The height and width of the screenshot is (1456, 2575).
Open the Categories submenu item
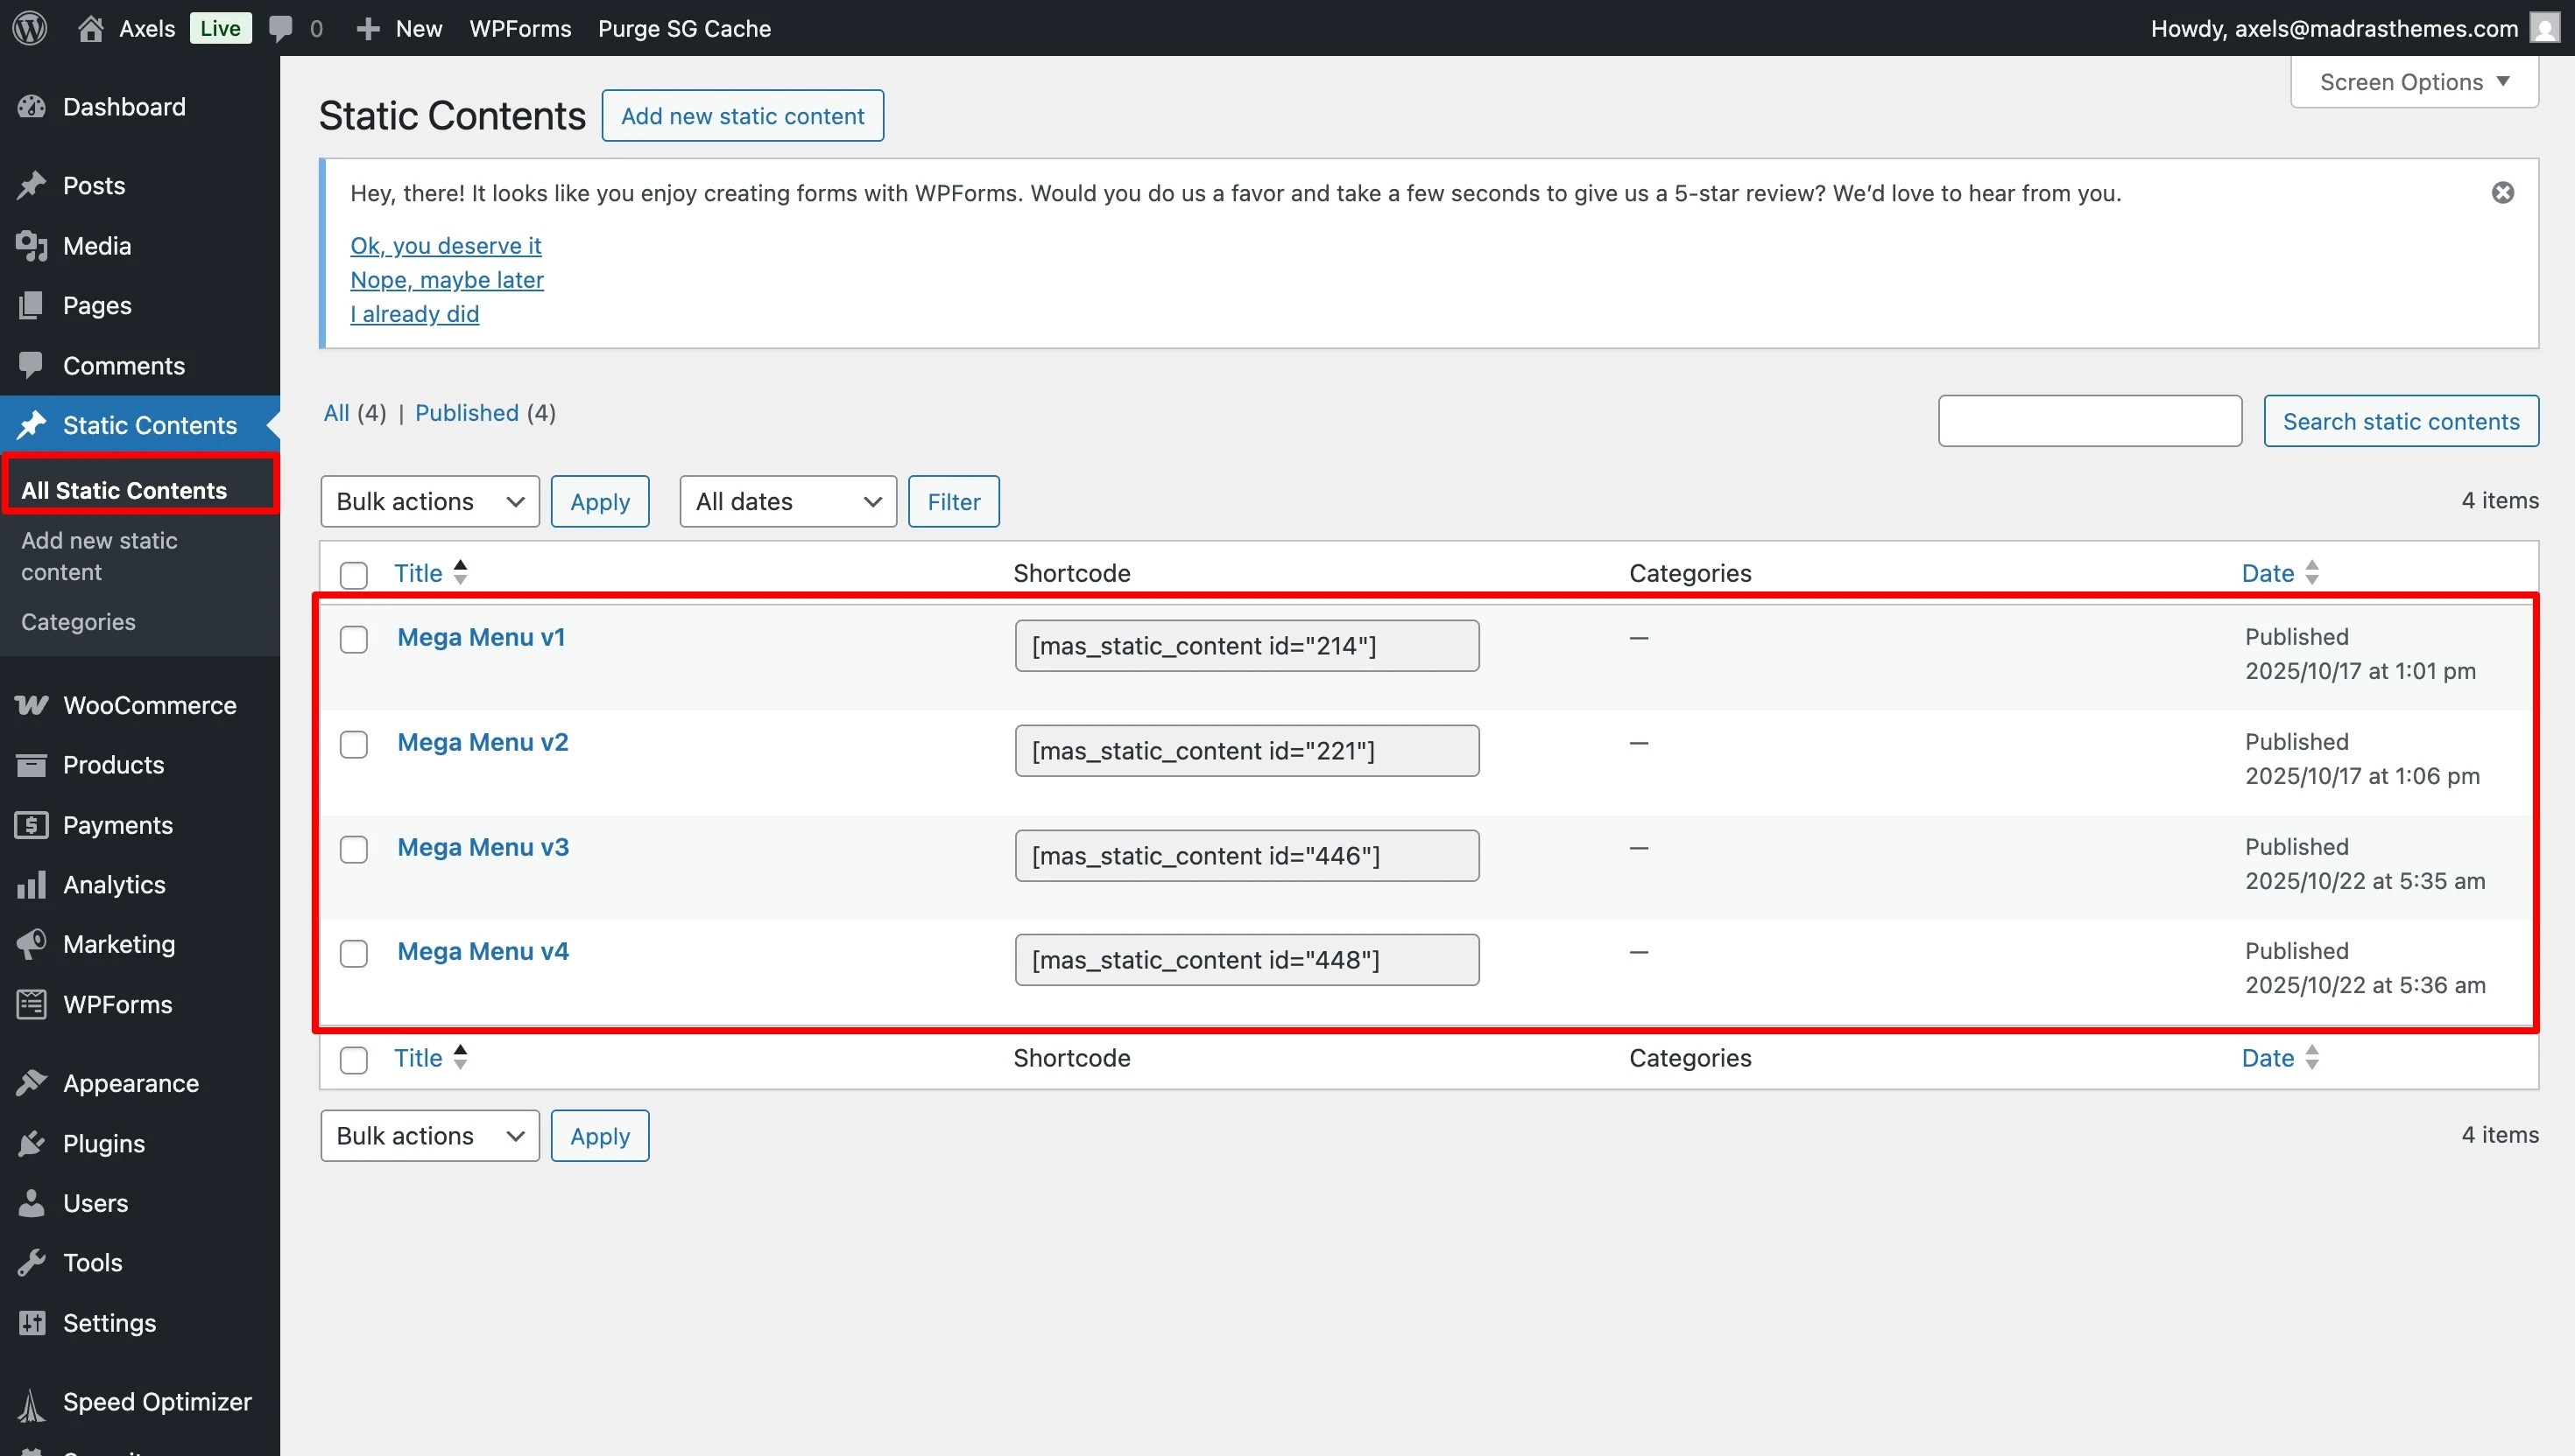[78, 622]
